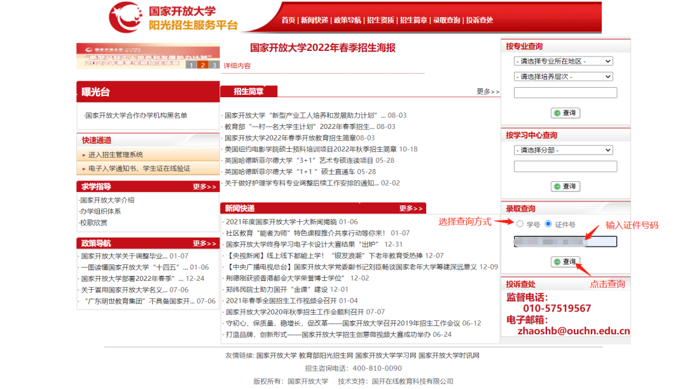
Task: Click 更多>> in 新闻快递 header
Action: (x=411, y=208)
